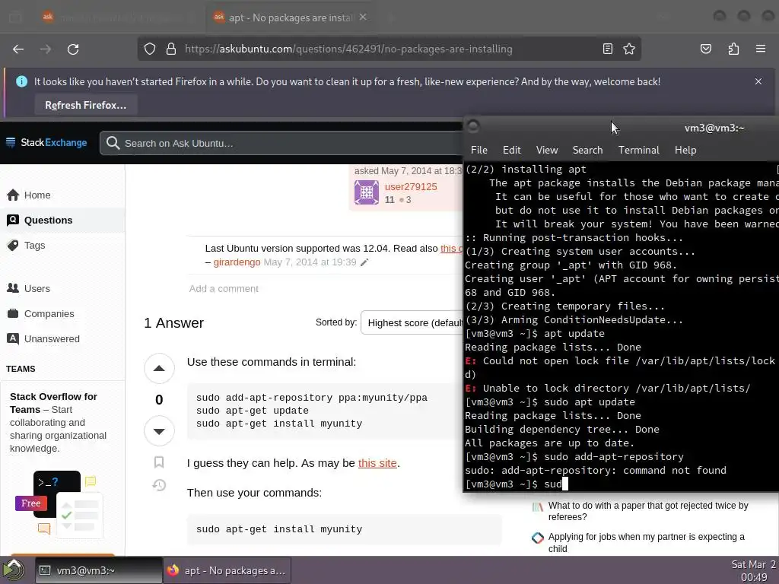Downvote the answer
This screenshot has width=779, height=584.
point(159,431)
